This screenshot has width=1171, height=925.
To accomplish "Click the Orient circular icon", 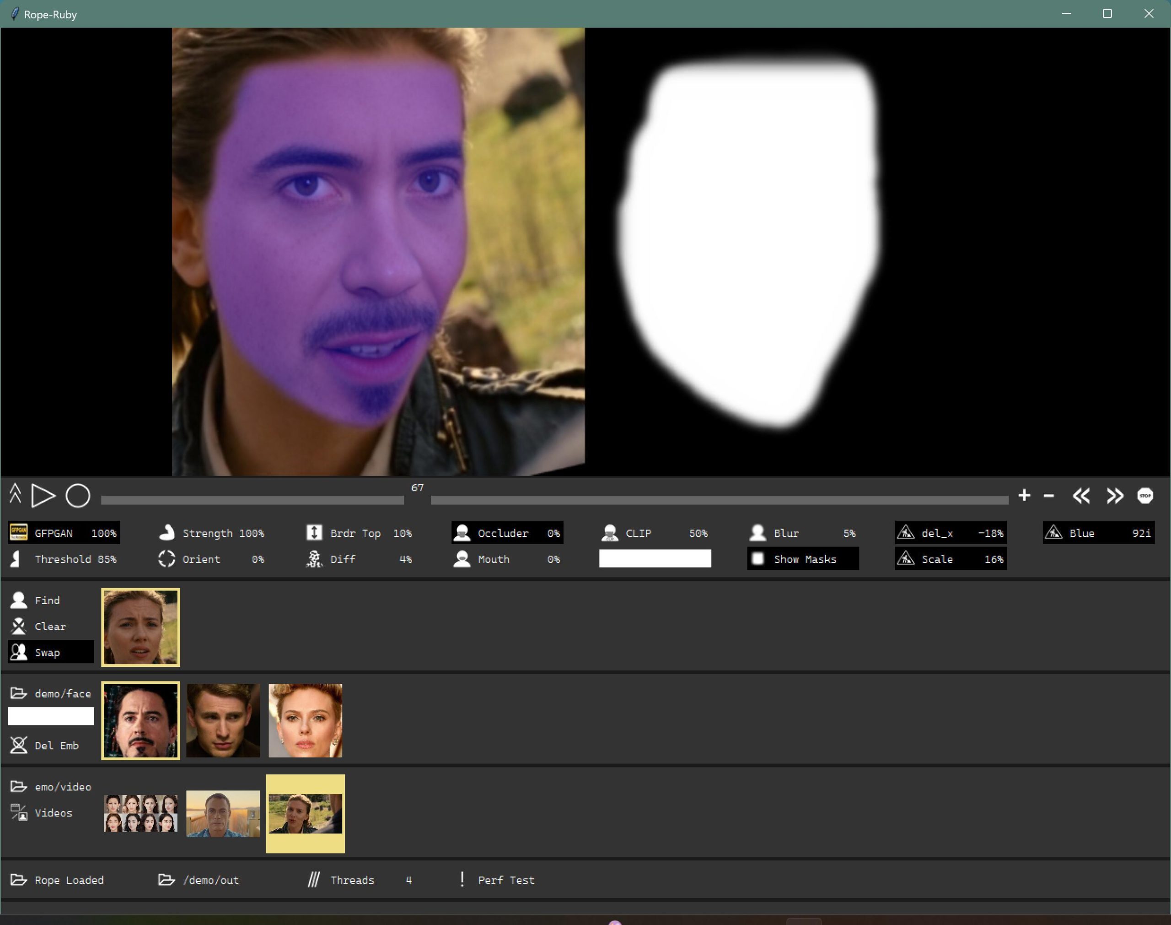I will [x=167, y=558].
